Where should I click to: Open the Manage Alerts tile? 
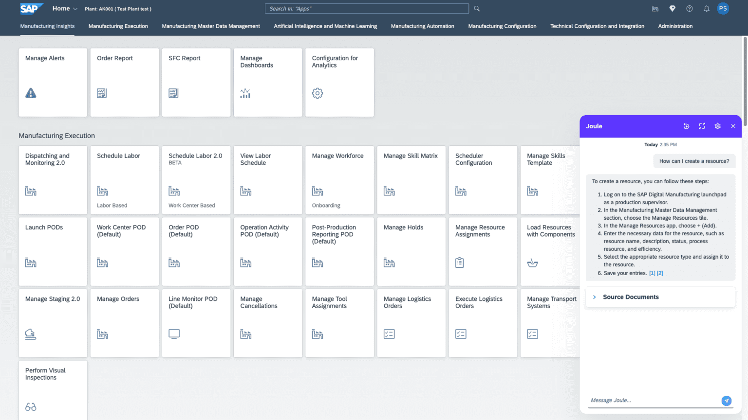click(53, 82)
